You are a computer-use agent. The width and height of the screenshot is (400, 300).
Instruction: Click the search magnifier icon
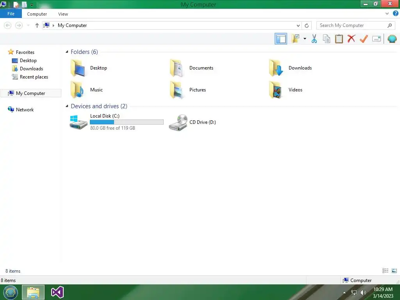(x=389, y=25)
